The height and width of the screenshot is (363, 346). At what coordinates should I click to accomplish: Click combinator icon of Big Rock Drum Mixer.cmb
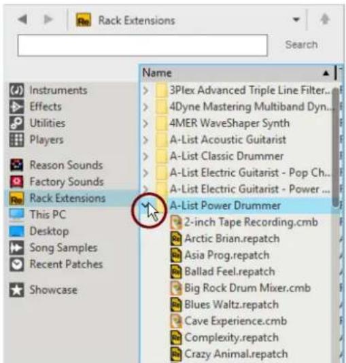[176, 288]
